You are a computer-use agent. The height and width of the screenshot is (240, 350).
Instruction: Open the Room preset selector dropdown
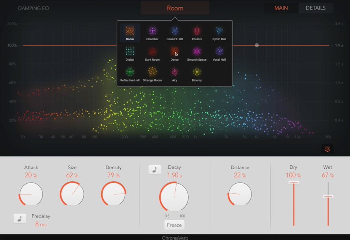click(x=175, y=7)
